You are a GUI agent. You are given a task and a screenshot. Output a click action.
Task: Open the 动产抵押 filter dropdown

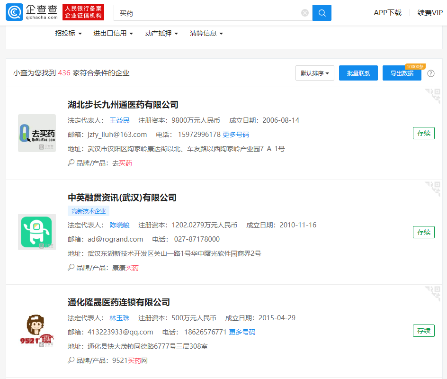(x=161, y=33)
